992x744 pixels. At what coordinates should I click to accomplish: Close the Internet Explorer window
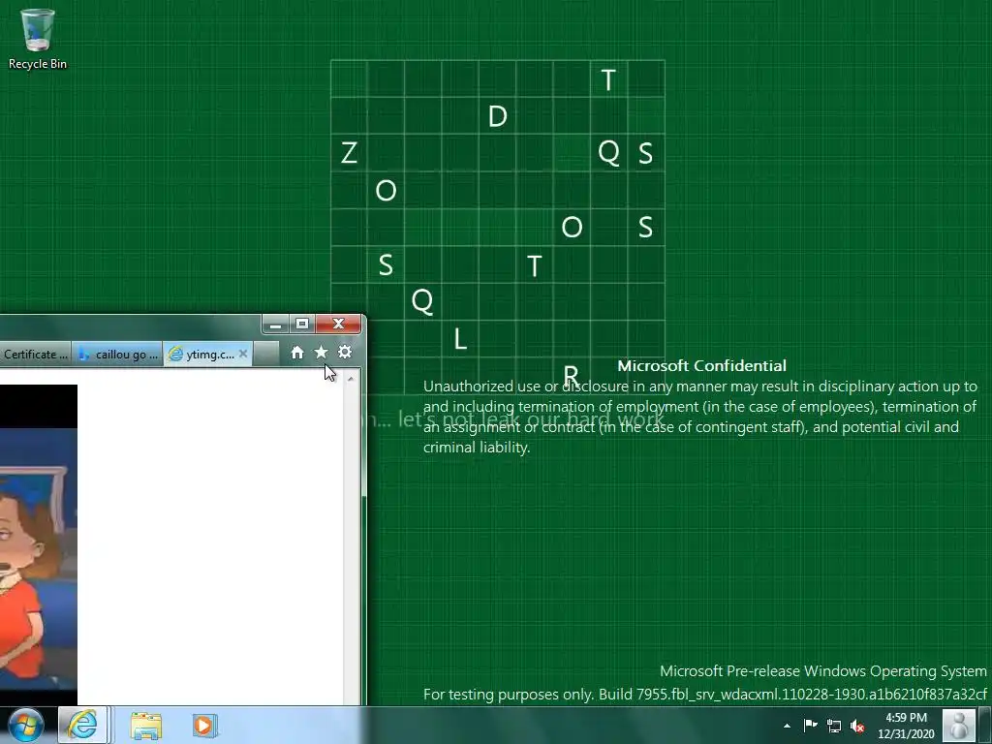click(338, 324)
